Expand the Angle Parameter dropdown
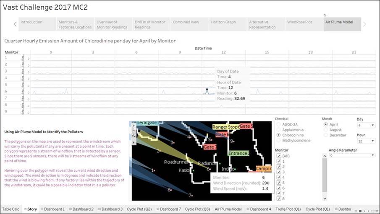The image size is (380, 214). point(351,155)
